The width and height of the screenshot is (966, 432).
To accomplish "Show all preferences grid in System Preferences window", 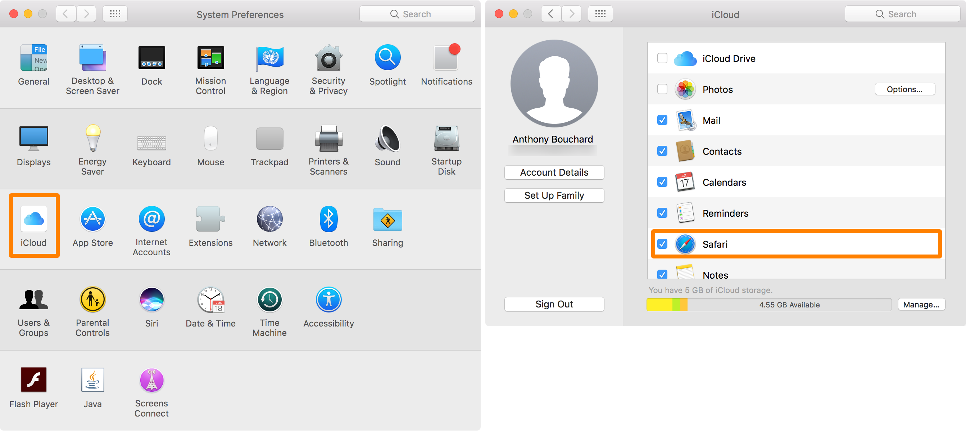I will [x=115, y=14].
